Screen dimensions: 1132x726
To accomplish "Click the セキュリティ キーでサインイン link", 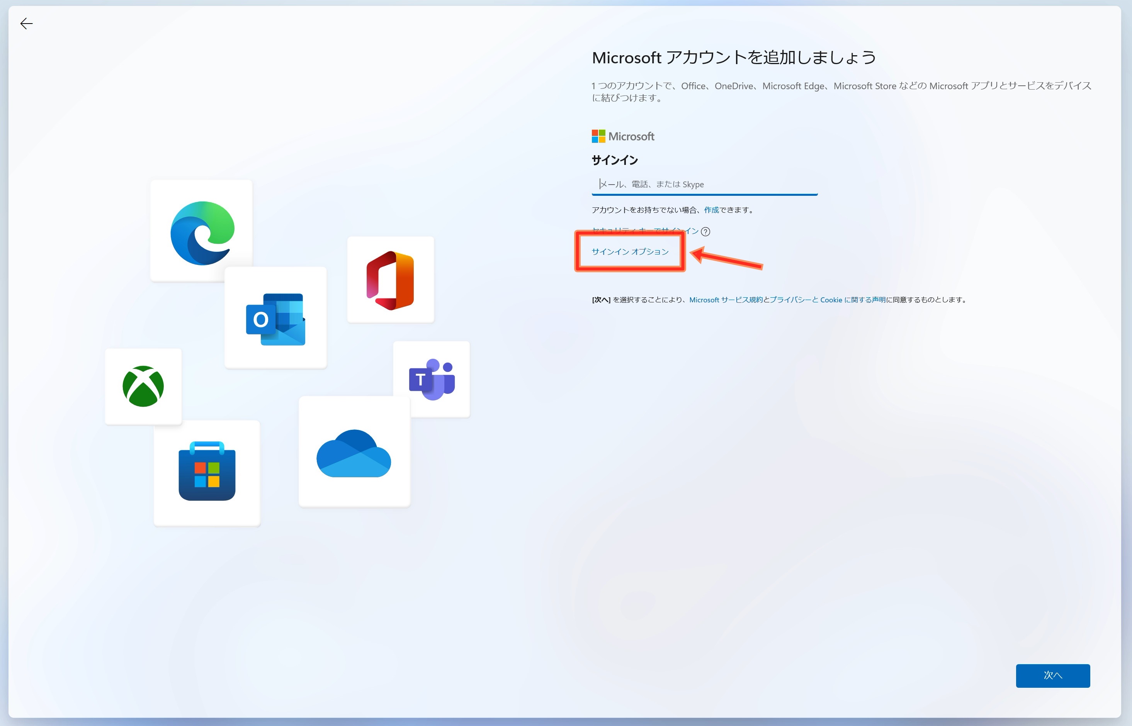I will [645, 231].
